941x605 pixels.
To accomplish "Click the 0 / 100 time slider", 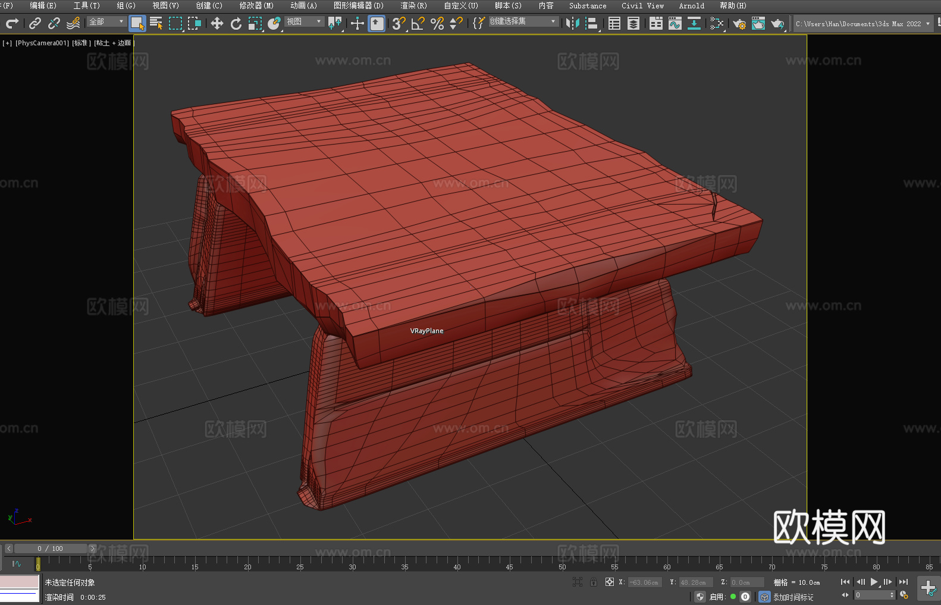I will 51,548.
